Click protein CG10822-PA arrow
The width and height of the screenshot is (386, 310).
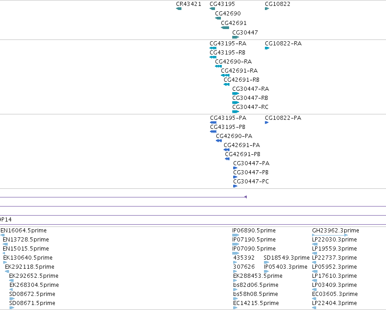pyautogui.click(x=267, y=123)
